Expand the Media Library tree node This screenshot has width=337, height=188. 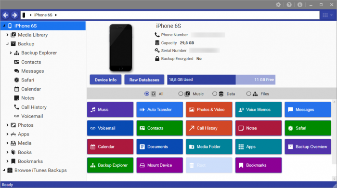pyautogui.click(x=7, y=35)
